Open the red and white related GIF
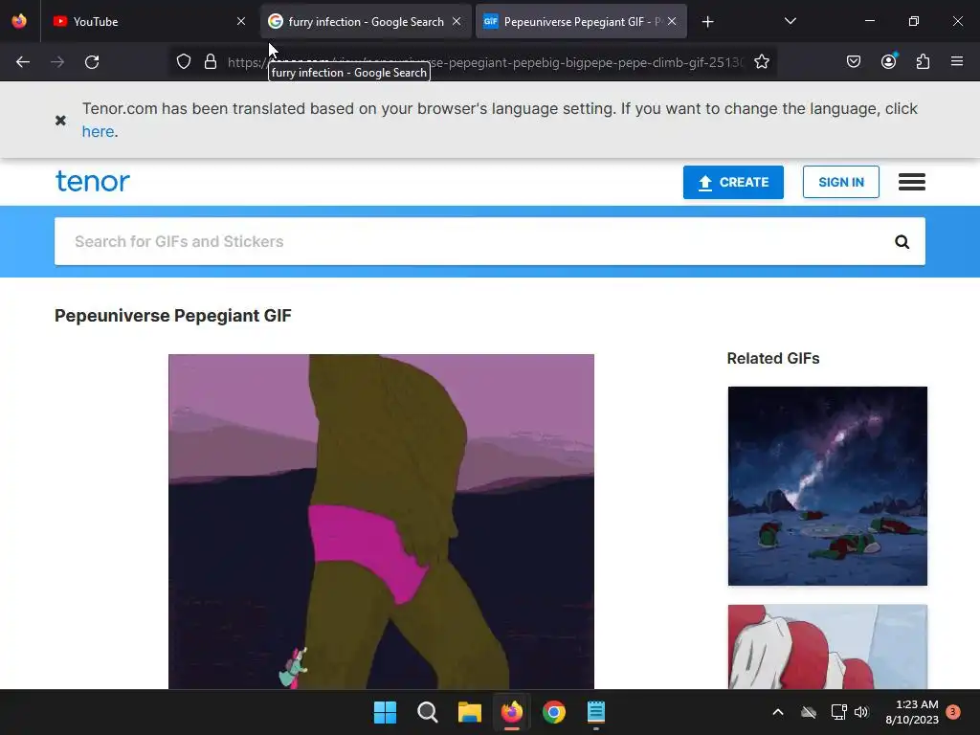Viewport: 980px width, 735px height. (828, 647)
